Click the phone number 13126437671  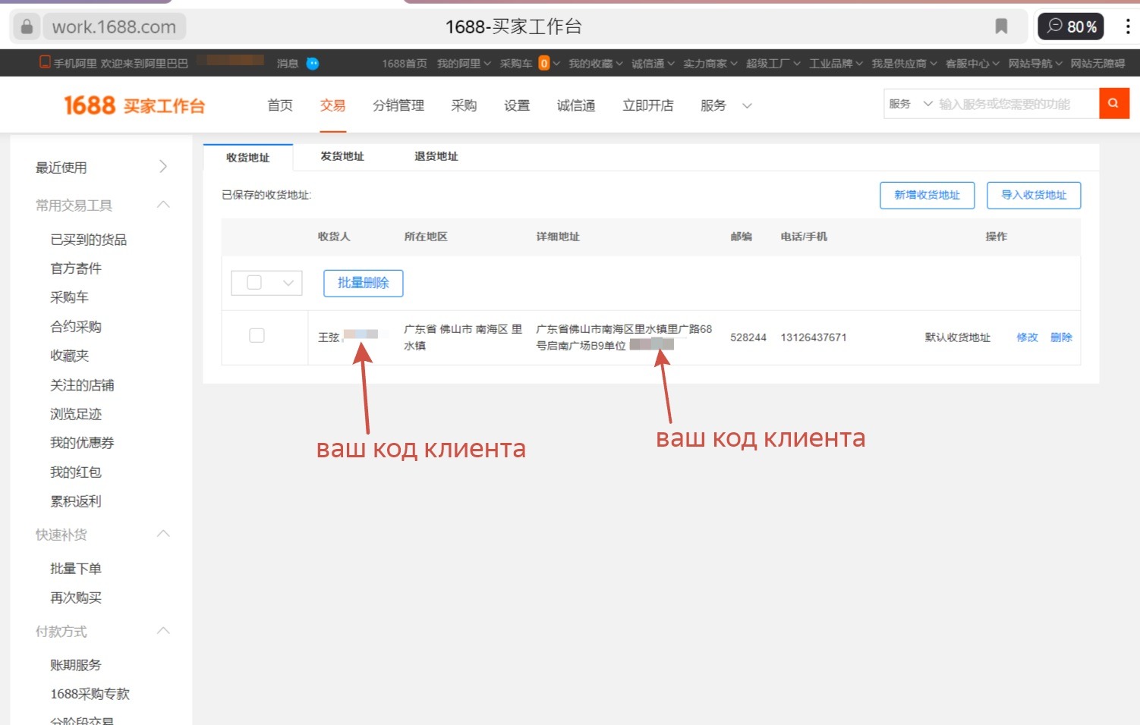814,337
